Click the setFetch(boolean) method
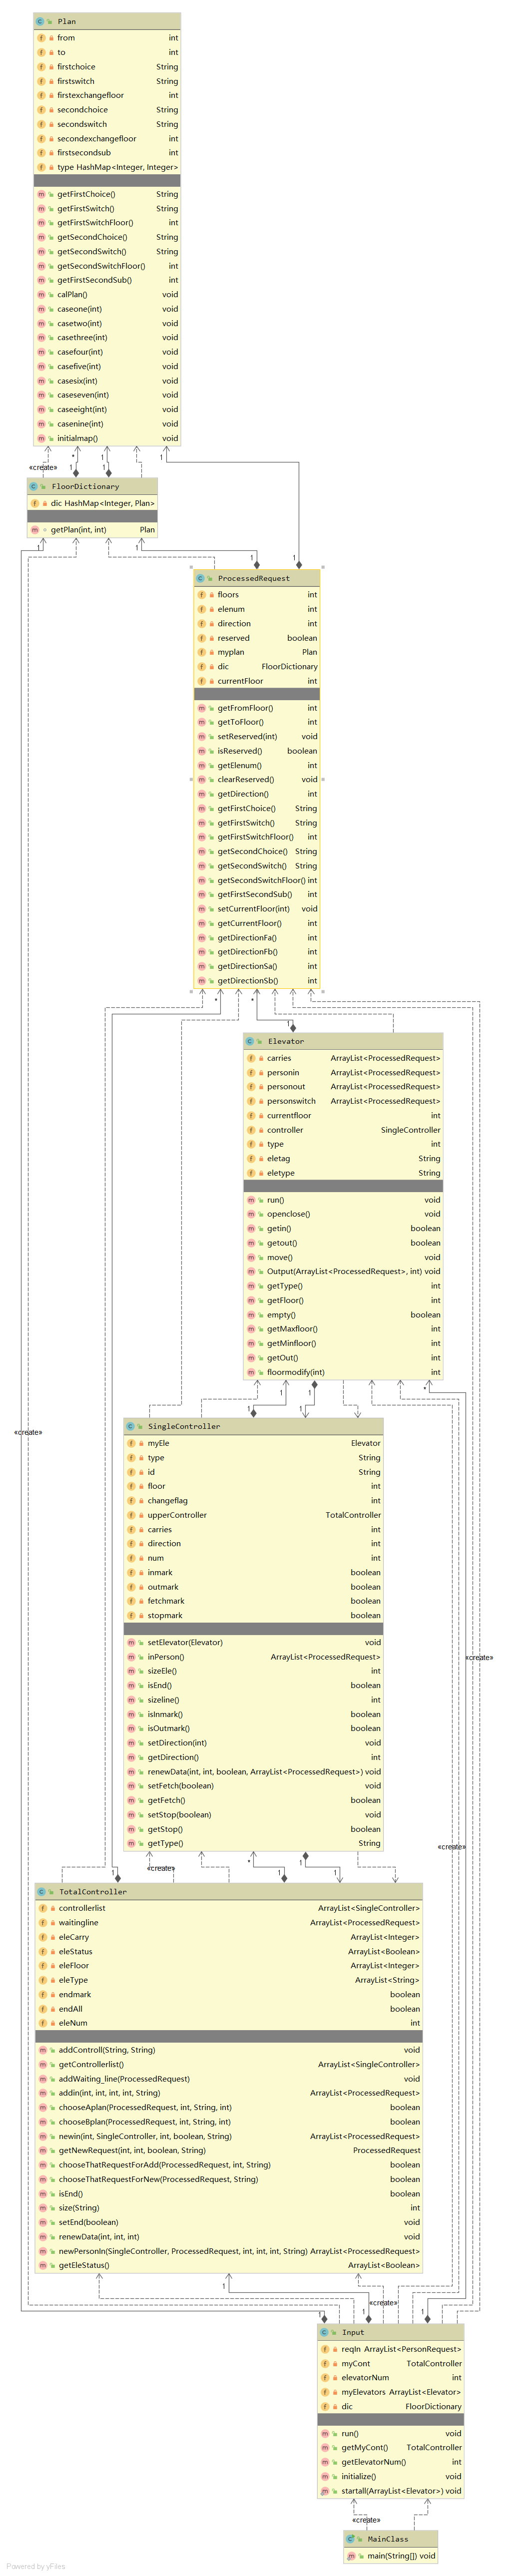The image size is (508, 2576). coord(254,1785)
